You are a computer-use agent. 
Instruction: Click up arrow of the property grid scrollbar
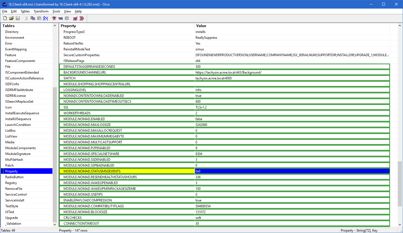coord(400,26)
